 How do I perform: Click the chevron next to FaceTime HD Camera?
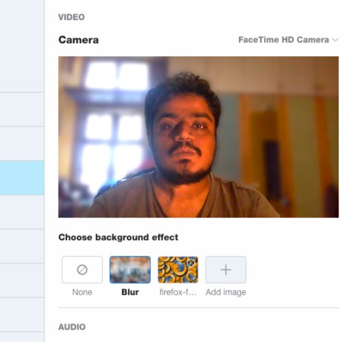335,40
